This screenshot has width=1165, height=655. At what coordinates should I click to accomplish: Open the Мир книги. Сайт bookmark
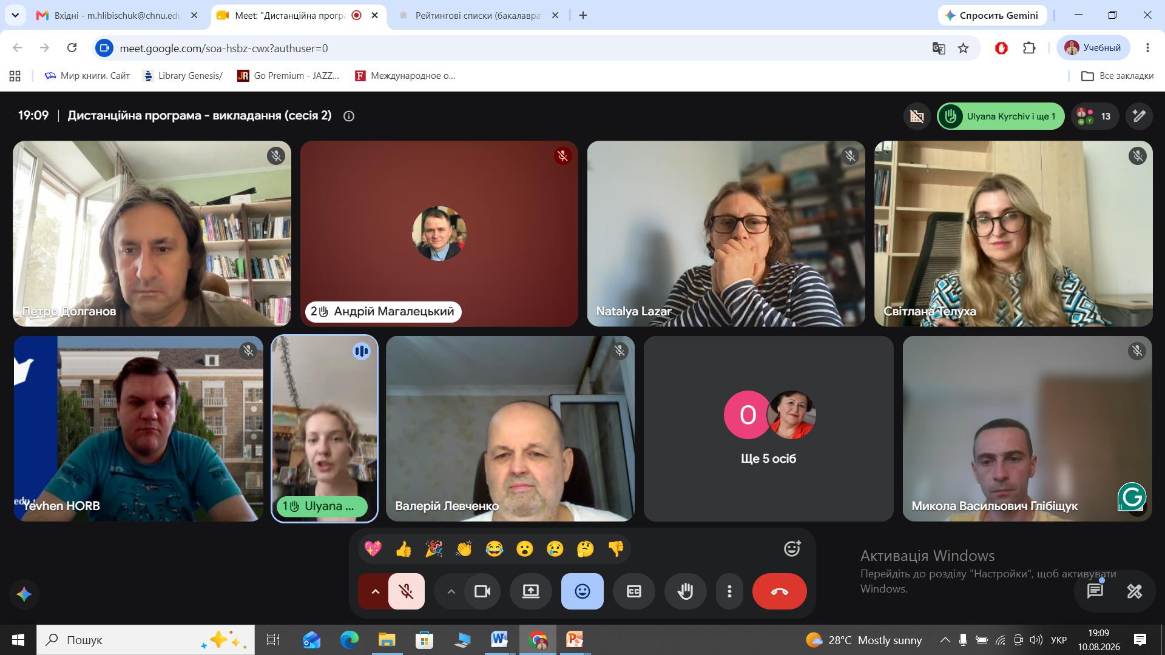pos(87,76)
